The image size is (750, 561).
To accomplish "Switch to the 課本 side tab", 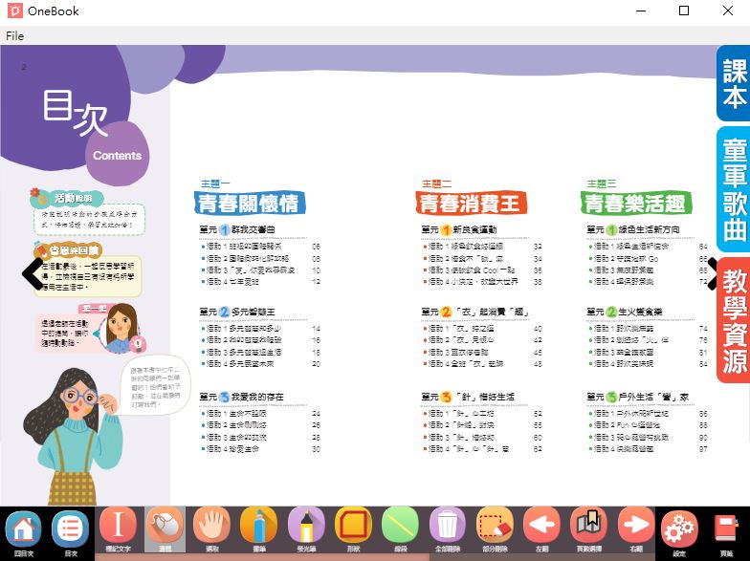I will click(734, 84).
